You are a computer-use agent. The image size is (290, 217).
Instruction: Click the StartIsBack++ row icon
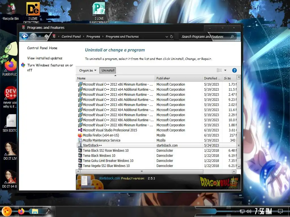tap(80, 146)
